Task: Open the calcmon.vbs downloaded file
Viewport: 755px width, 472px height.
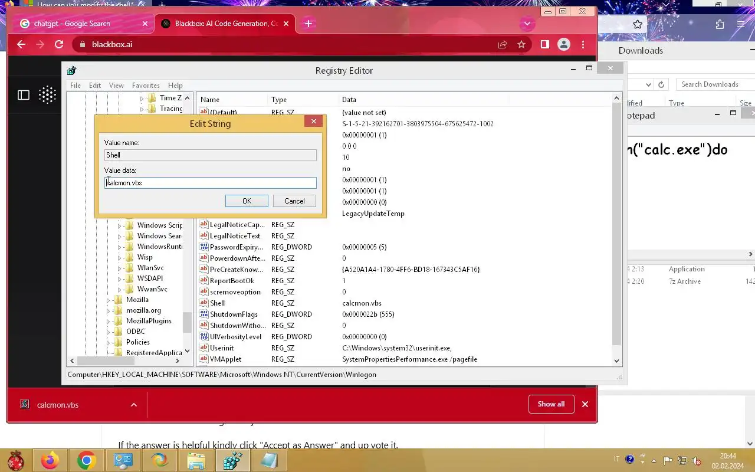Action: [x=58, y=405]
